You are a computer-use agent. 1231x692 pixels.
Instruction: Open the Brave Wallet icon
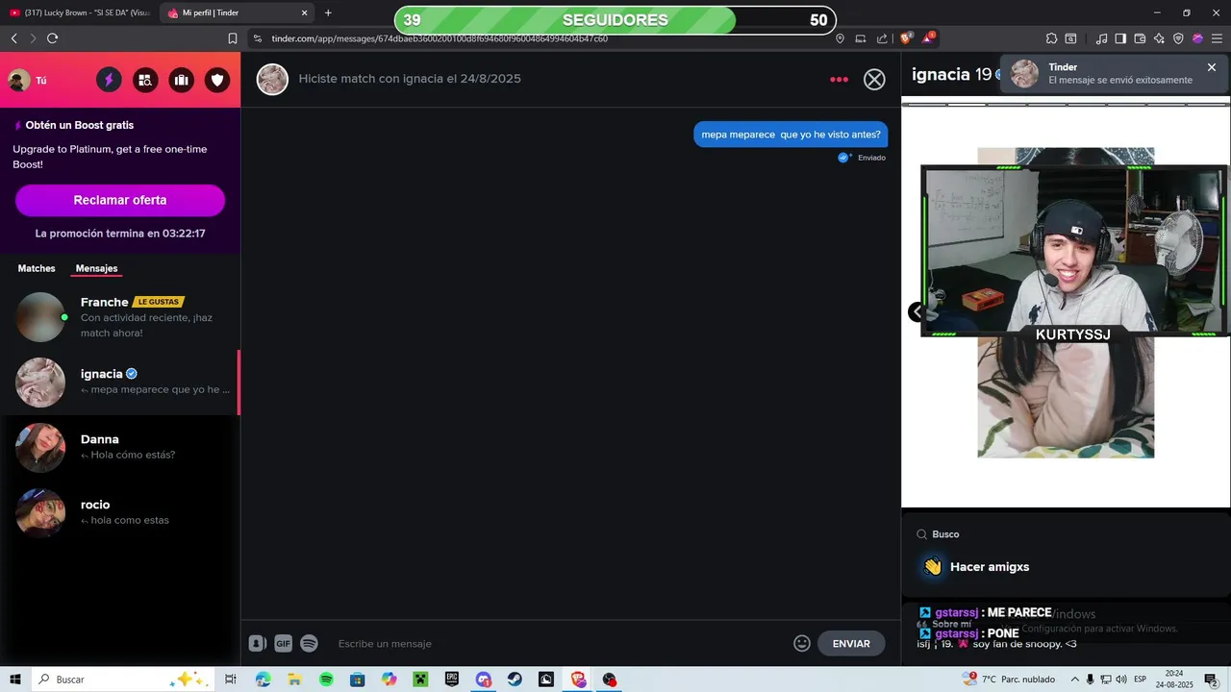(x=1140, y=38)
